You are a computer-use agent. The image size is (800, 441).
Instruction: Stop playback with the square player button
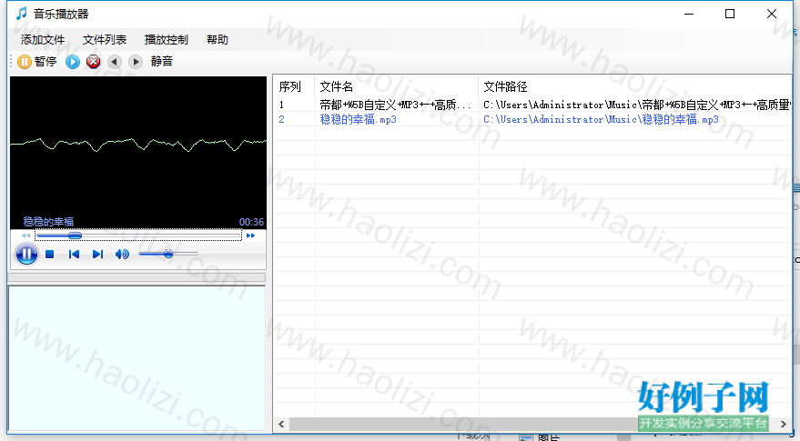click(x=49, y=254)
